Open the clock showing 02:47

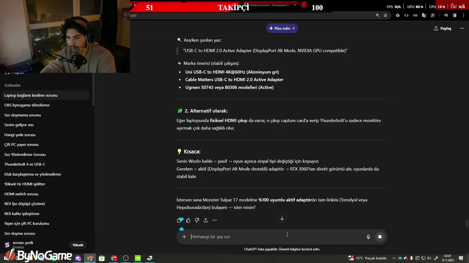point(448,258)
